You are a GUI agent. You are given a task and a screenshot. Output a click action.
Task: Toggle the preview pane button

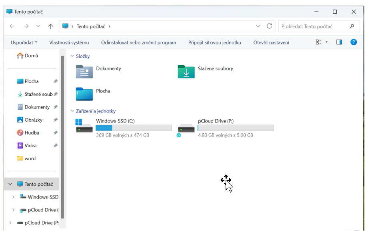click(x=339, y=42)
